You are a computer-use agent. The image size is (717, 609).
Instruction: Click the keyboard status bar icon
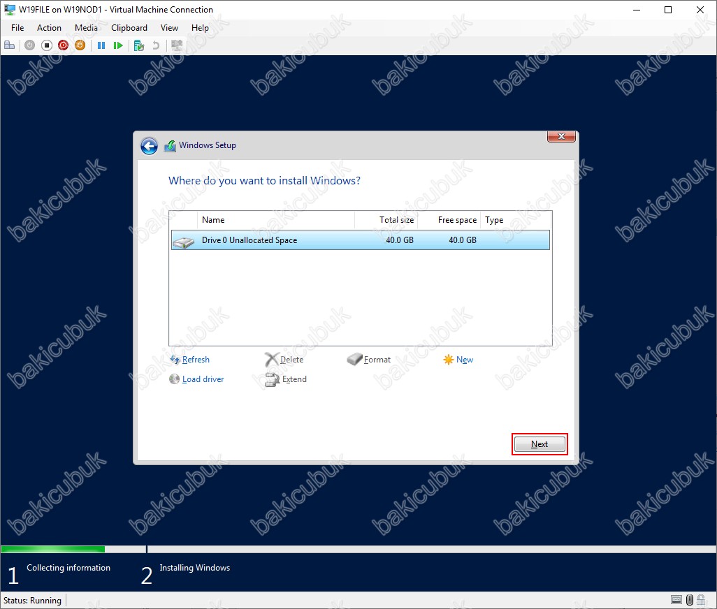coord(676,599)
